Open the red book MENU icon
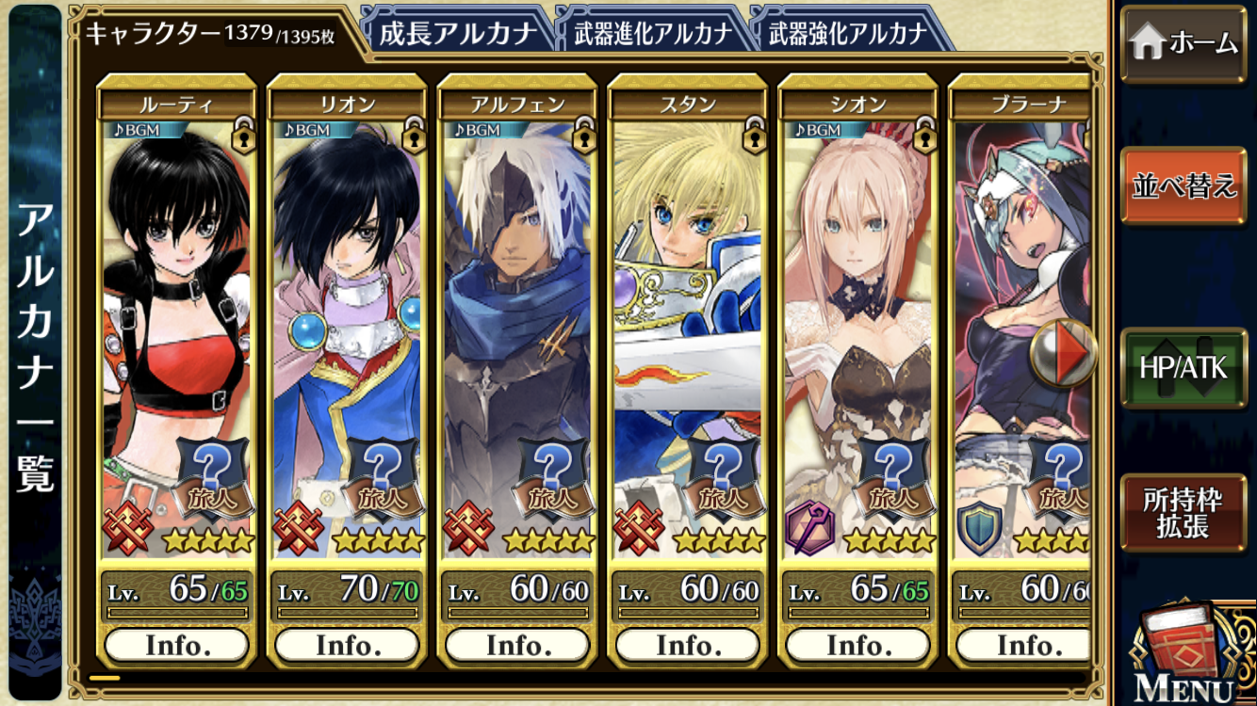 coord(1185,653)
